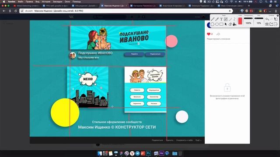This screenshot has height=157, width=280.
Task: Click the export drawing icon
Action: tap(271, 24)
